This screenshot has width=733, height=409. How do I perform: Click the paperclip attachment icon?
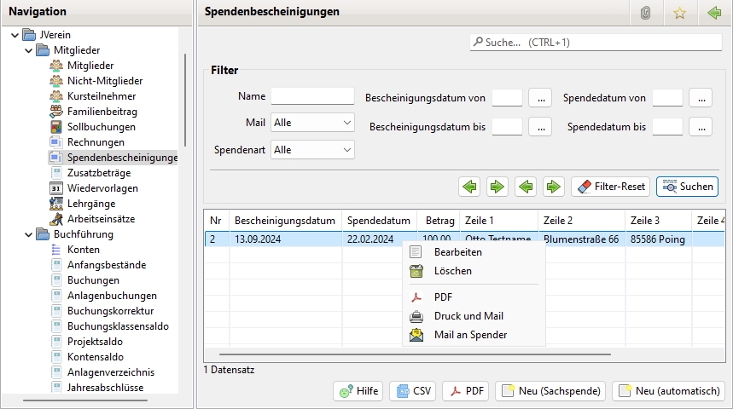pyautogui.click(x=645, y=13)
